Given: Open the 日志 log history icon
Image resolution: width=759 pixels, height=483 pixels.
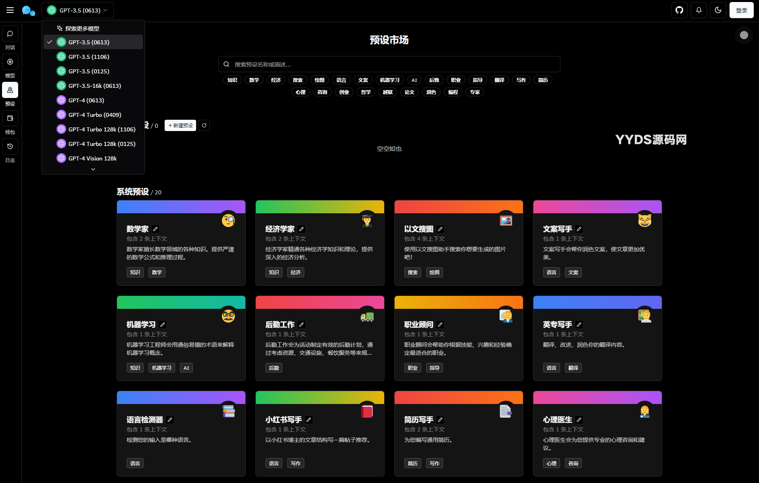Looking at the screenshot, I should [10, 147].
